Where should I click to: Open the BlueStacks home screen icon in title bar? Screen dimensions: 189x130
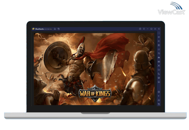[x=55, y=29]
